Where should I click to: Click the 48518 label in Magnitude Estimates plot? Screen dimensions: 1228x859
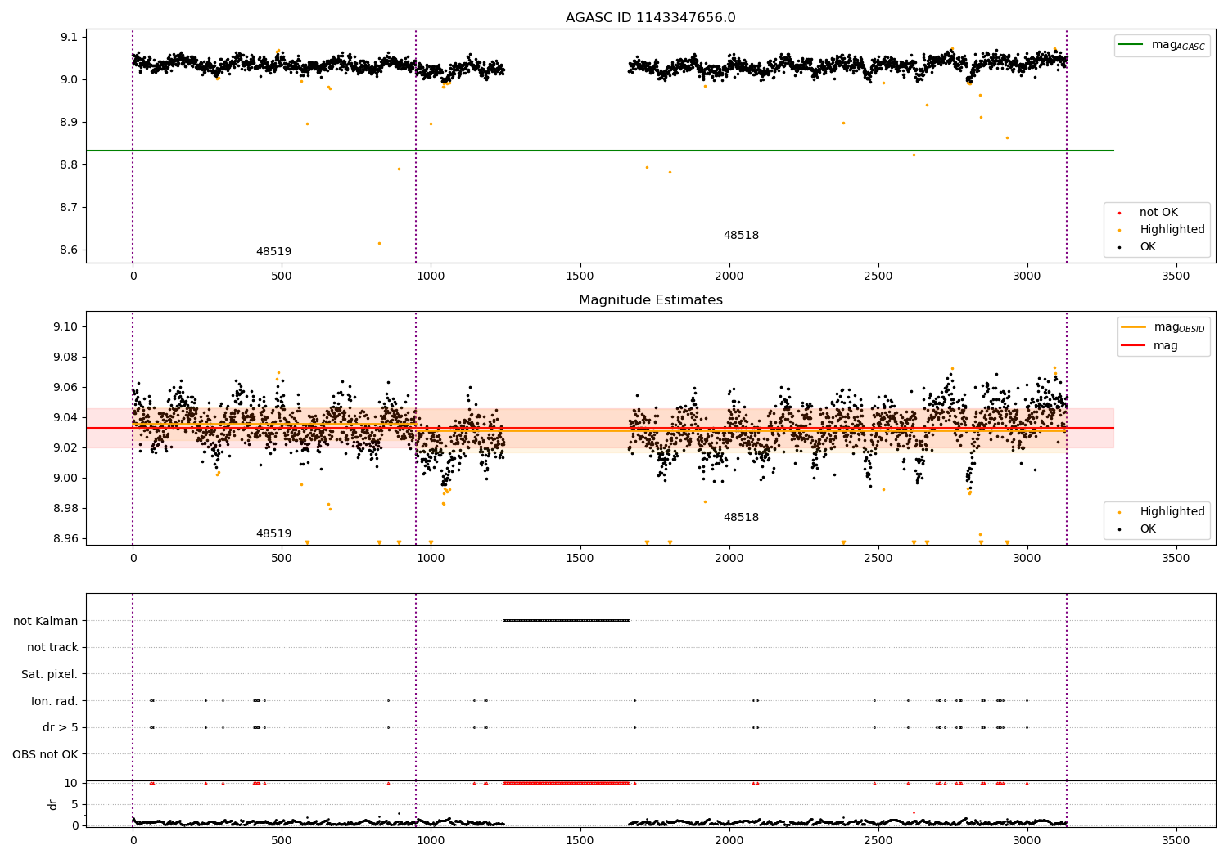[x=741, y=518]
